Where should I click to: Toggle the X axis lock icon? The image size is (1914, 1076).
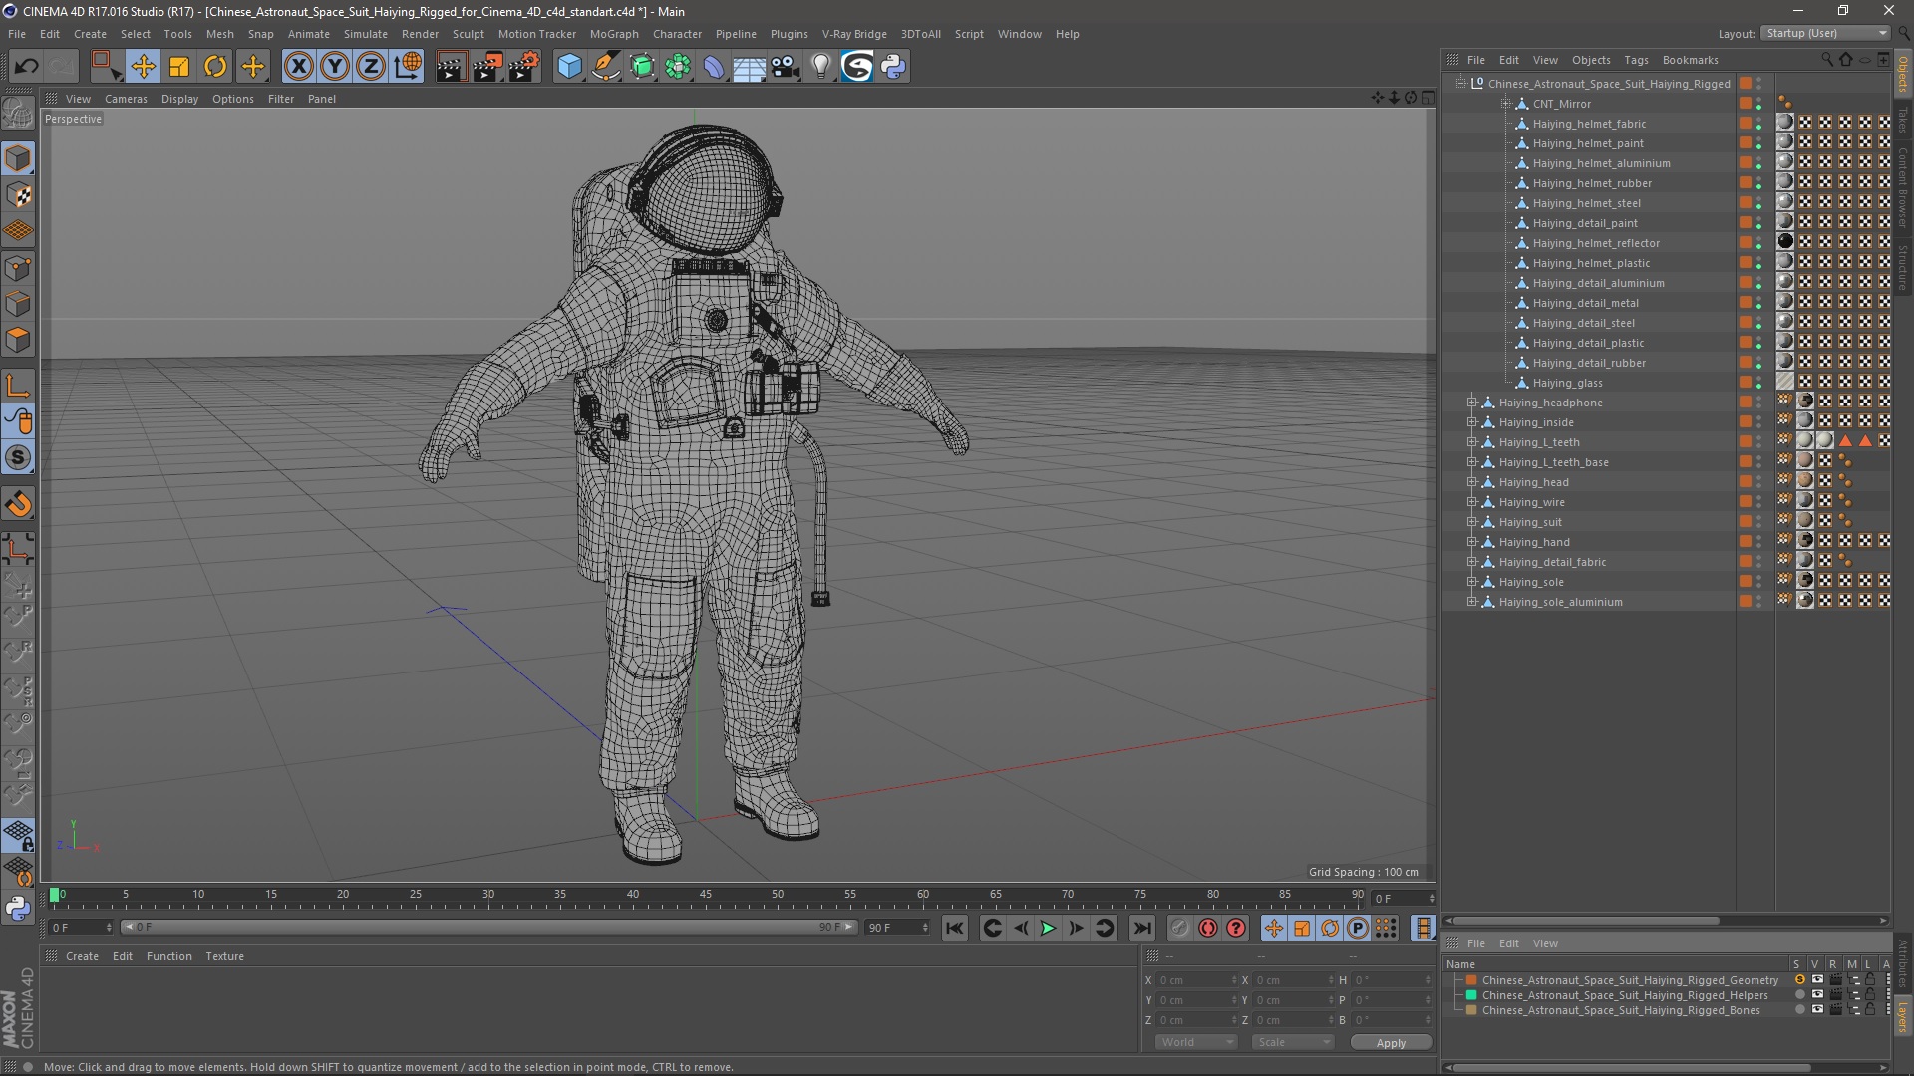coord(298,67)
